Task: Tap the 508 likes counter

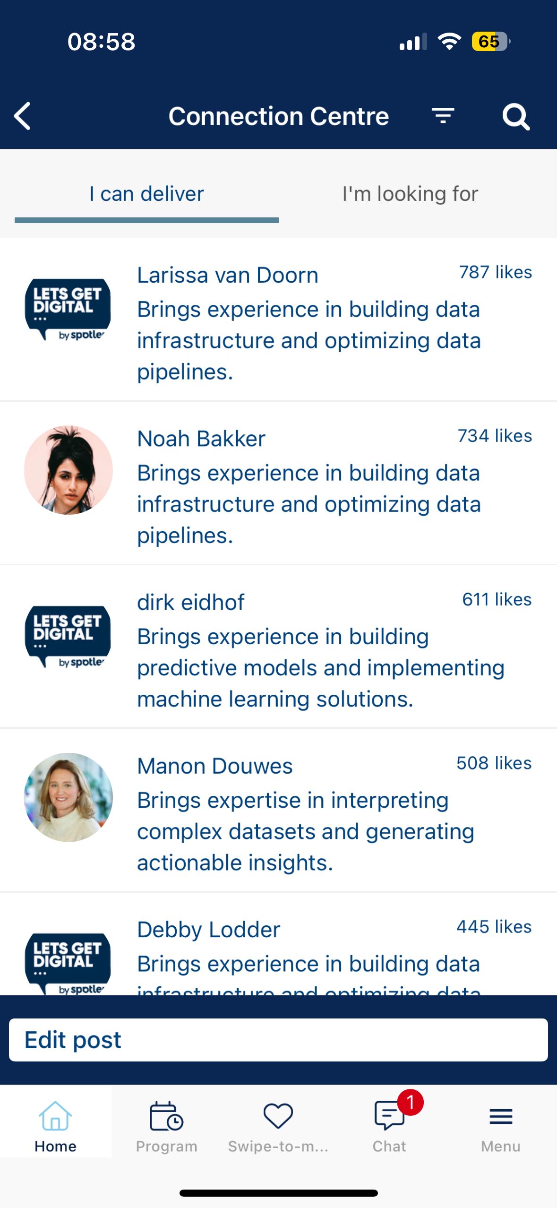Action: coord(494,763)
